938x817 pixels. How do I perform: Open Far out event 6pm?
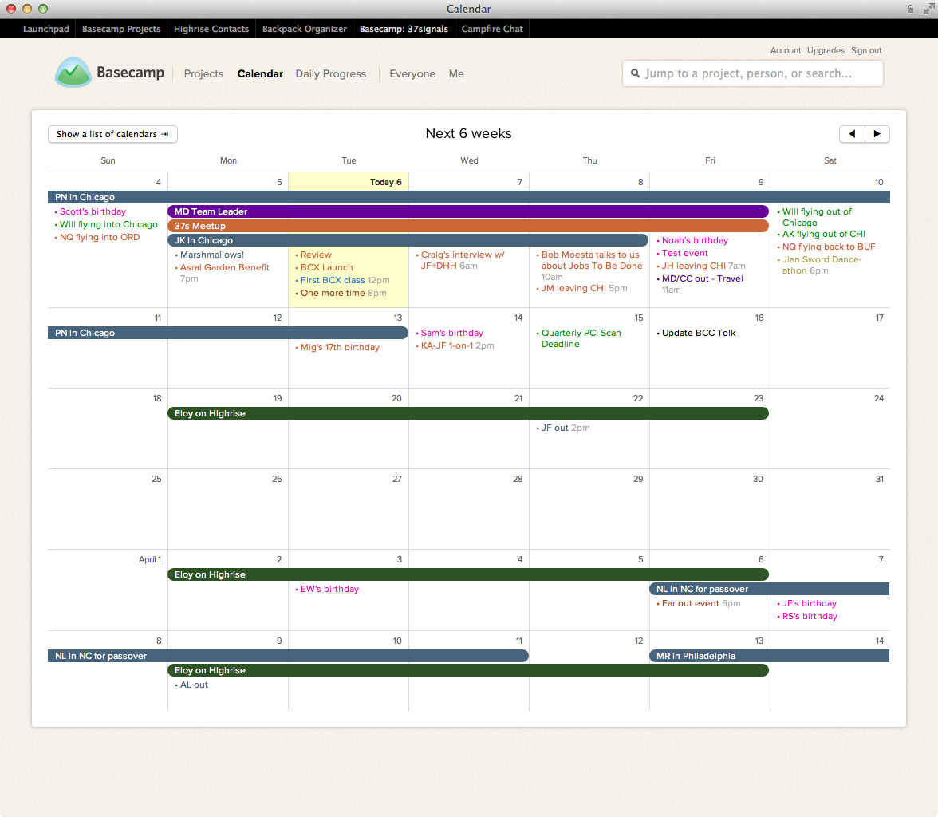(x=700, y=603)
